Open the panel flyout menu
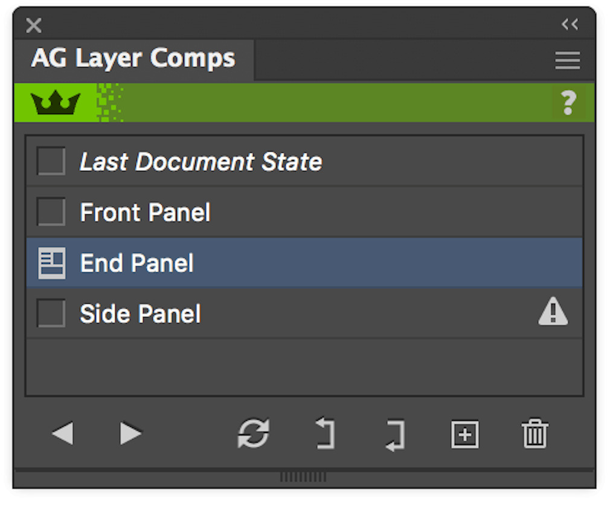The image size is (610, 506). pos(567,60)
